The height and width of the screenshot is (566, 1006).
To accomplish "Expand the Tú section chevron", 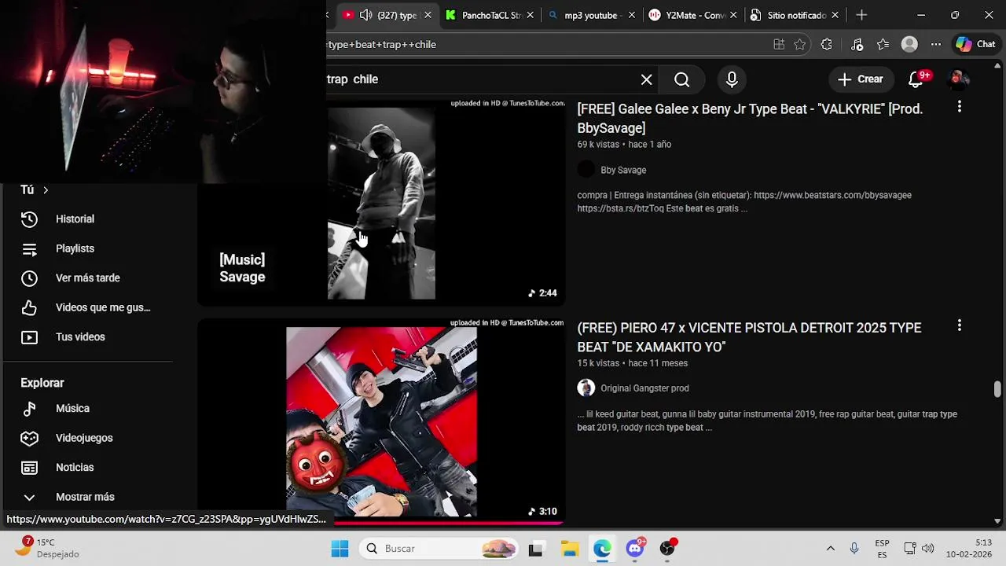I will click(x=46, y=190).
